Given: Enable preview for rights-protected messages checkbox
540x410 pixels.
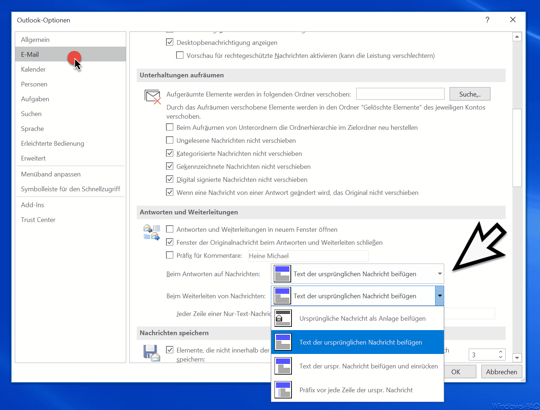Looking at the screenshot, I should 180,55.
